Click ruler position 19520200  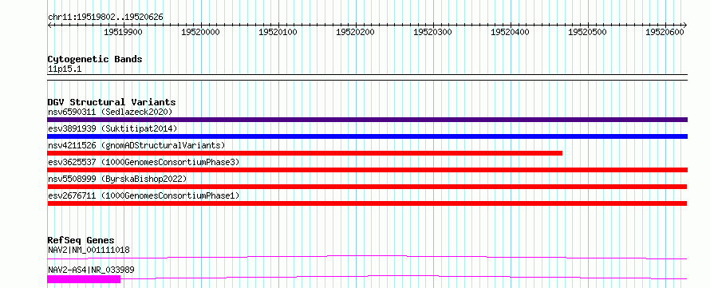click(355, 32)
